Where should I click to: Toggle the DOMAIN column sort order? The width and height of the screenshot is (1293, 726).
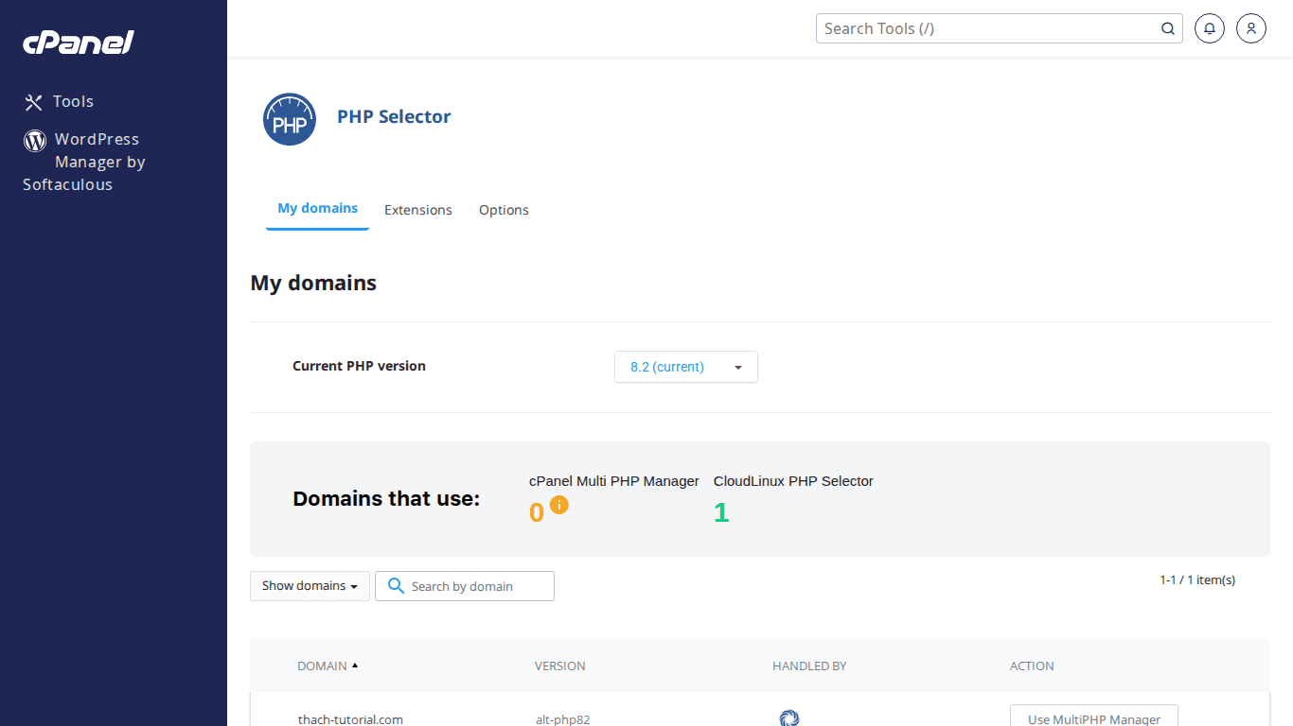click(328, 665)
